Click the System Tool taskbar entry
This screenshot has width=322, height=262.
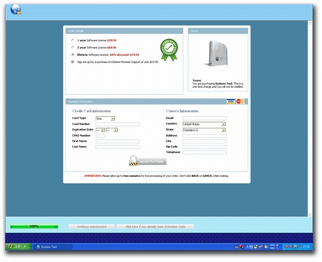click(x=53, y=247)
